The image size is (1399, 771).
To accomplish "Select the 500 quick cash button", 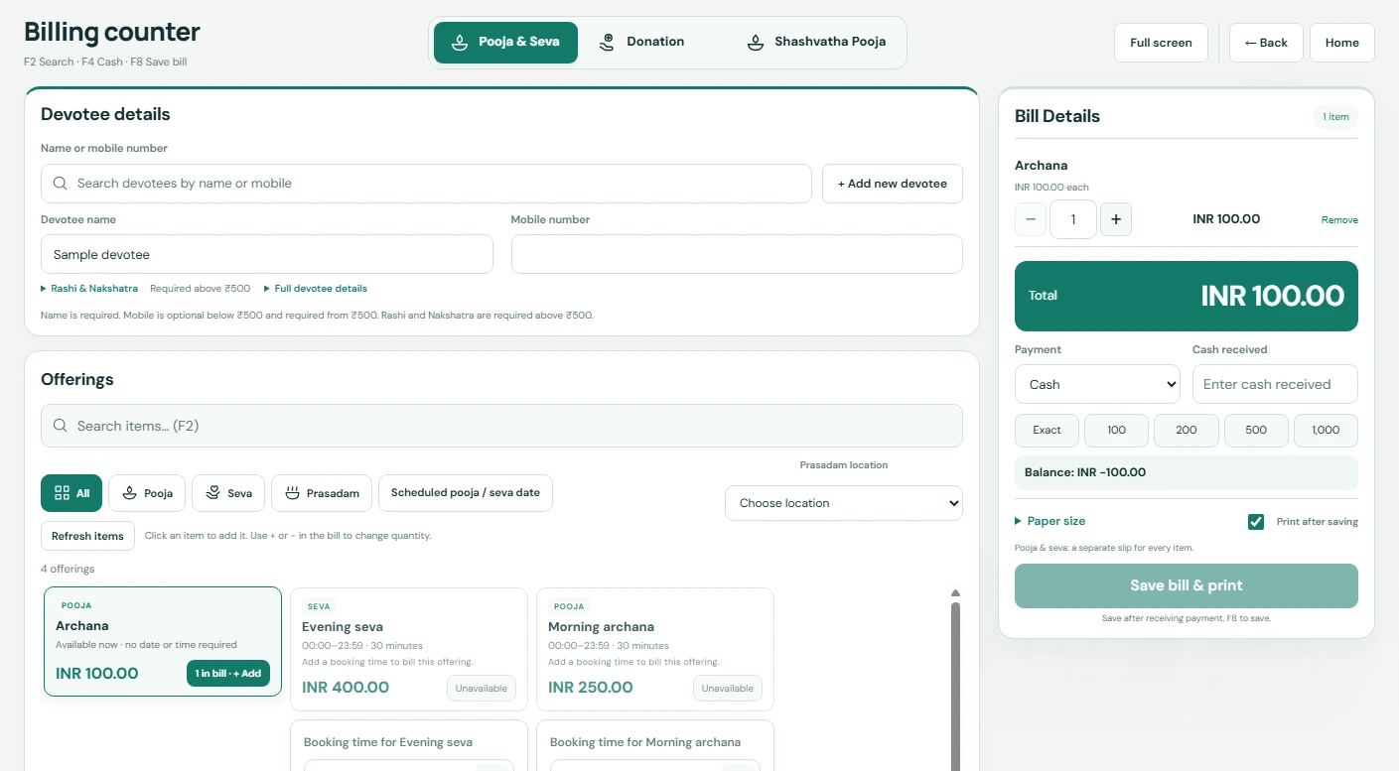I will 1256,431.
